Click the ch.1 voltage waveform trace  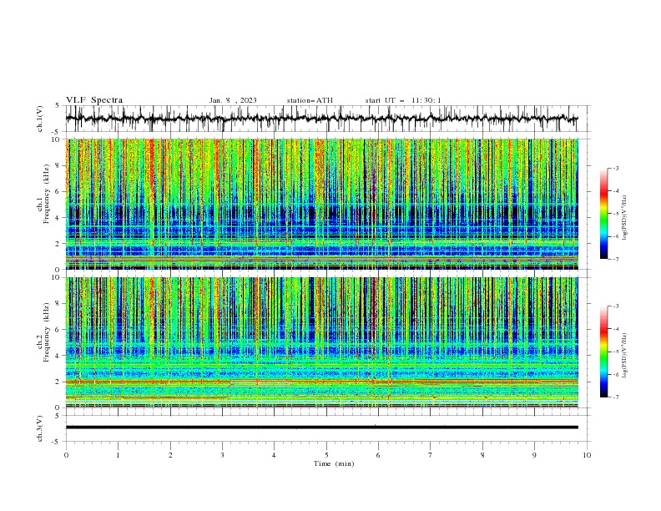(322, 119)
